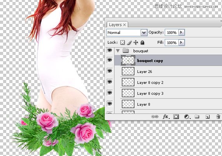
Task: Click the 'bouquet' group name
Action: pos(141,51)
